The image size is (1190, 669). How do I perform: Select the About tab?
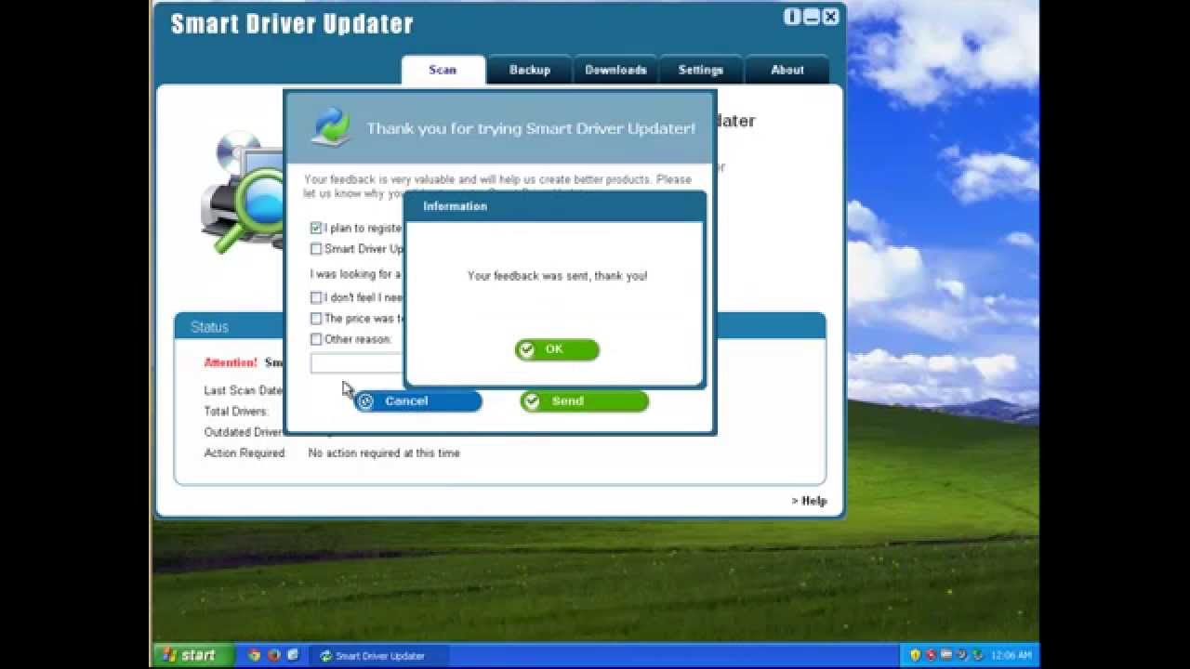[x=787, y=70]
